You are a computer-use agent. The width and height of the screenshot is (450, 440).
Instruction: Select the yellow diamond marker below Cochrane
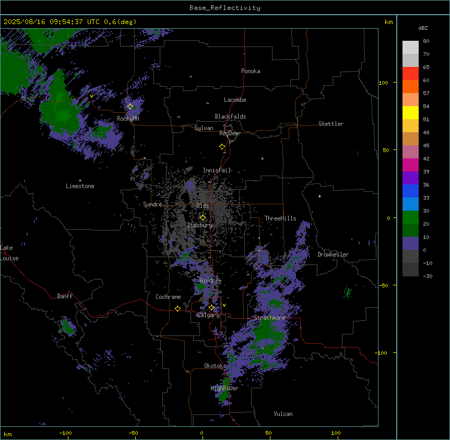tap(177, 308)
